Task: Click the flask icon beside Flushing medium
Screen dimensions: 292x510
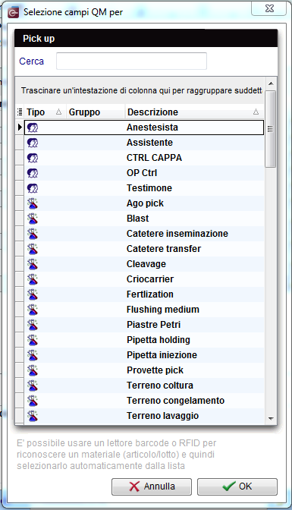Action: [x=33, y=310]
